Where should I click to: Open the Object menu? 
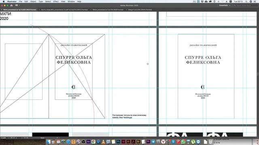click(33, 2)
